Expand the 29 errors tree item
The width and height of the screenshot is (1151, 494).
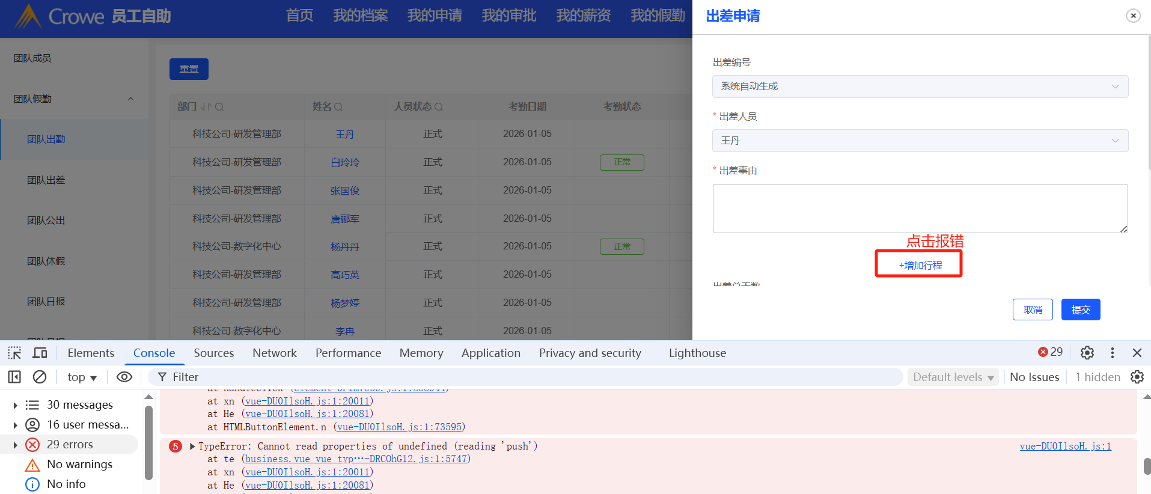pyautogui.click(x=15, y=445)
